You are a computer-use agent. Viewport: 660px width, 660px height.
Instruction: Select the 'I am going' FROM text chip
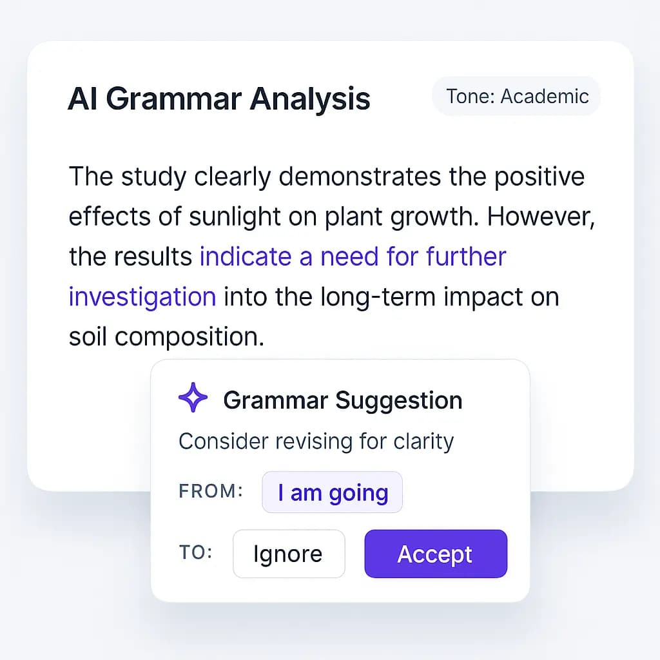332,492
